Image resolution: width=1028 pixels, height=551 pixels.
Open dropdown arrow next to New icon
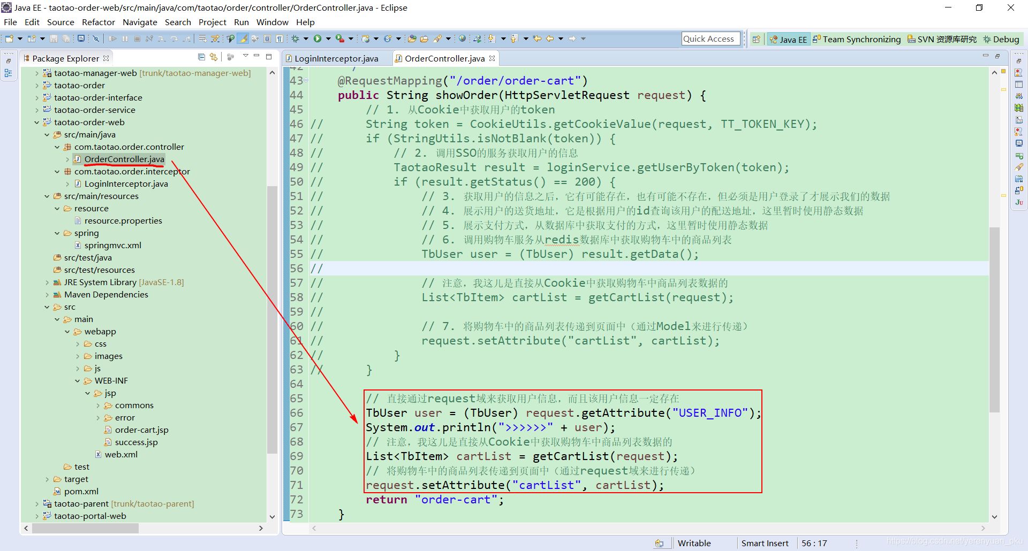point(20,39)
